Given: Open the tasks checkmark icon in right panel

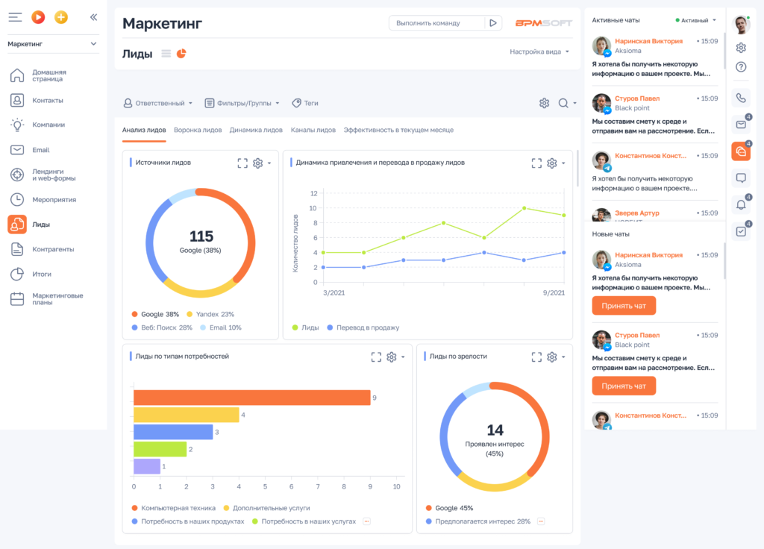Looking at the screenshot, I should point(741,231).
